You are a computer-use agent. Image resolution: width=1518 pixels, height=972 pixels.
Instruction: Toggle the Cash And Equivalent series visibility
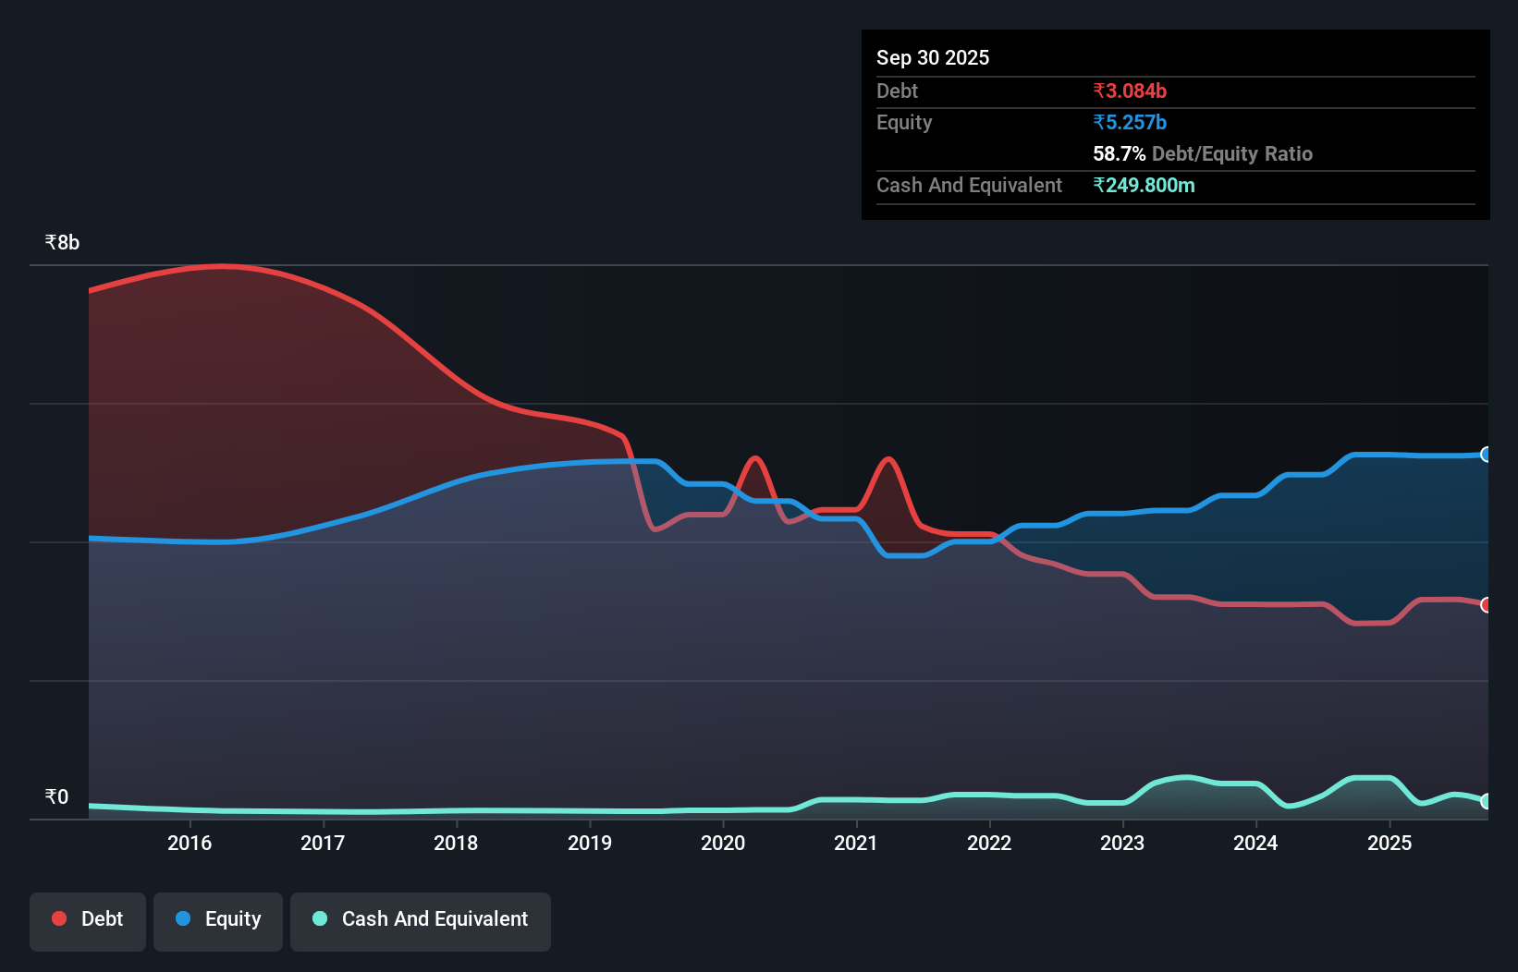click(420, 920)
